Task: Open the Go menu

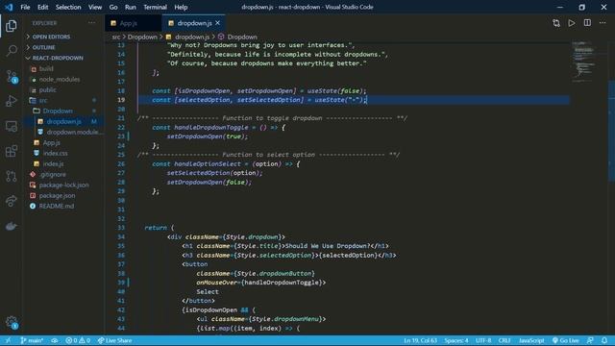Action: 113,7
